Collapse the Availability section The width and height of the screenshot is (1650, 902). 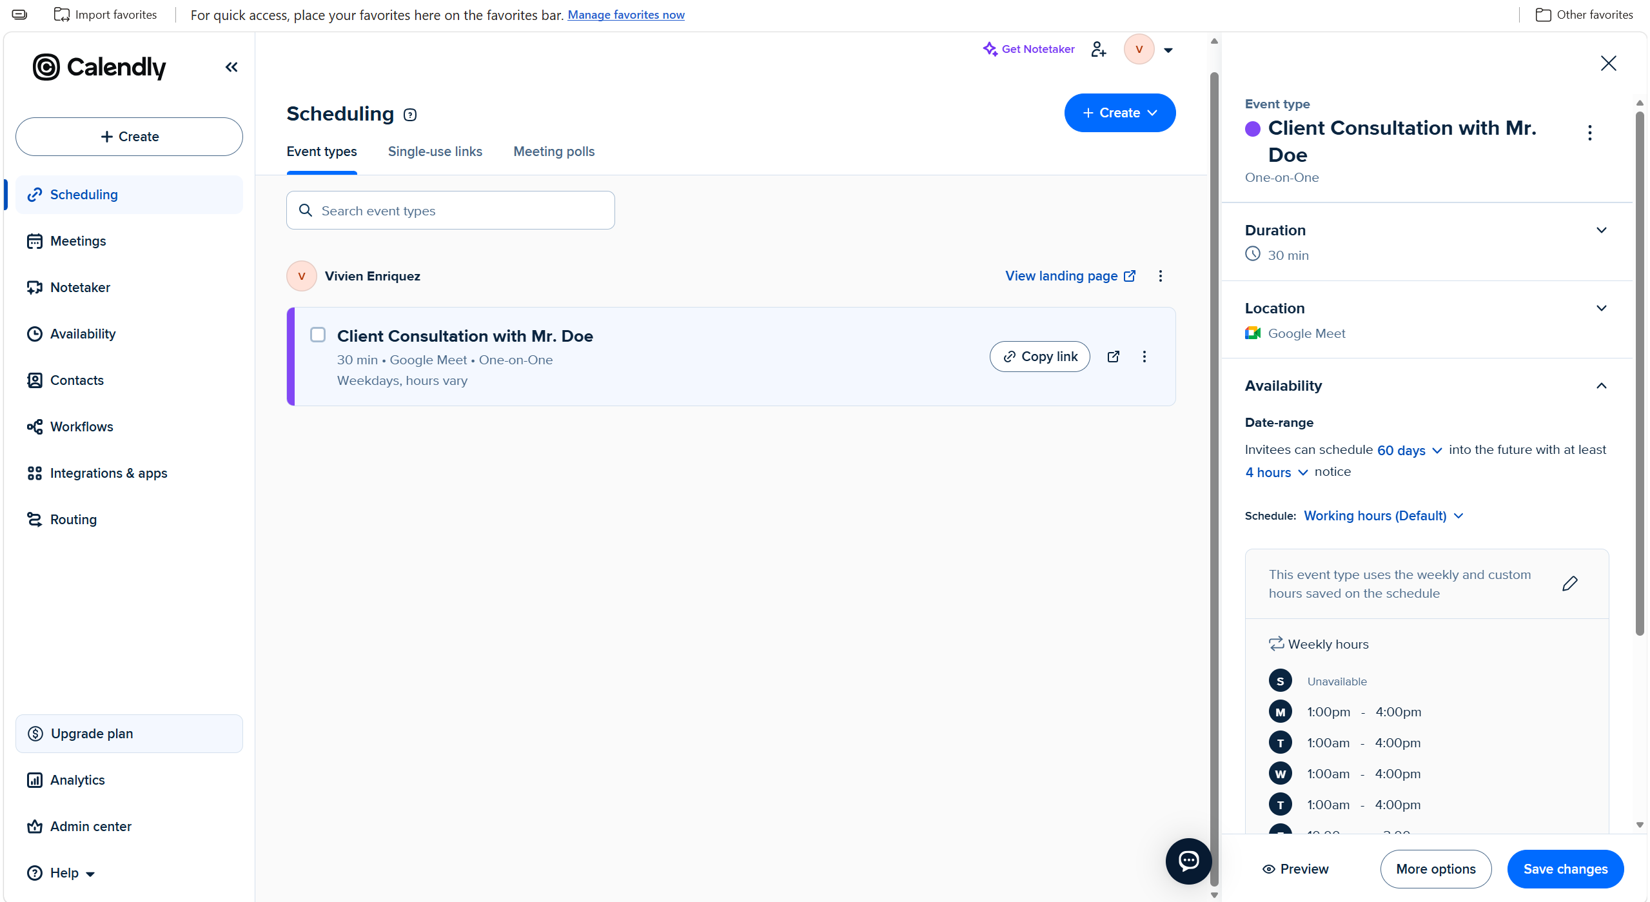1602,386
